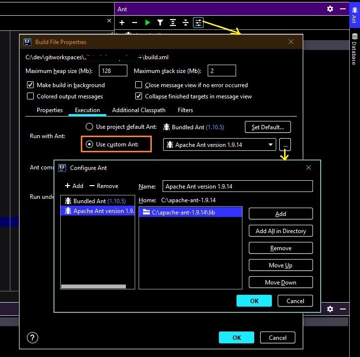Select Apache Ant version 1.9.14 in list

(97, 211)
